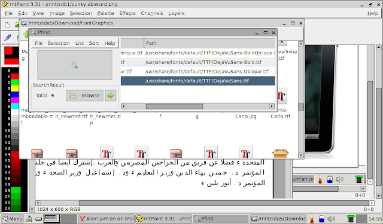Click the New image icon in mtPaint toolbar
This screenshot has height=224, width=383.
click(8, 24)
